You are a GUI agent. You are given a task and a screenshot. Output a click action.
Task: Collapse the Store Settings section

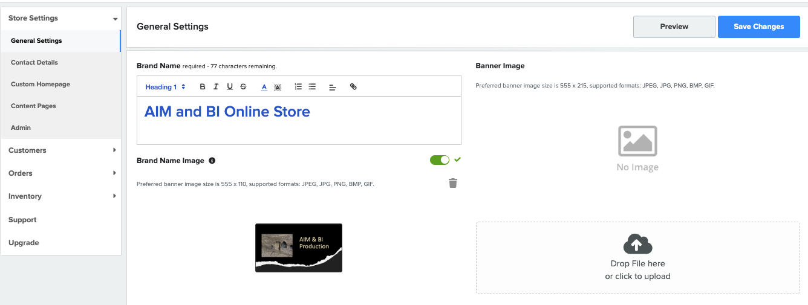(x=61, y=18)
